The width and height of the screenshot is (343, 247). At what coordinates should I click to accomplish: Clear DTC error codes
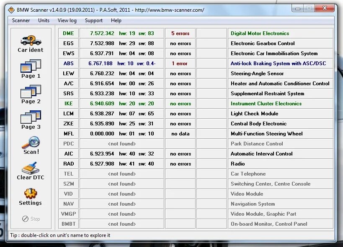pyautogui.click(x=31, y=171)
